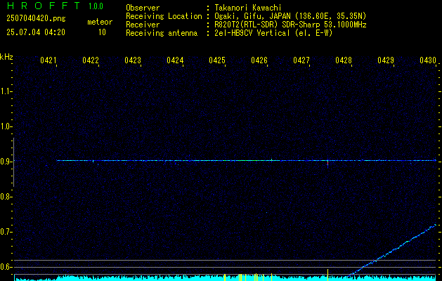
Task: Click the kHz axis unit label
Action: [x=6, y=57]
